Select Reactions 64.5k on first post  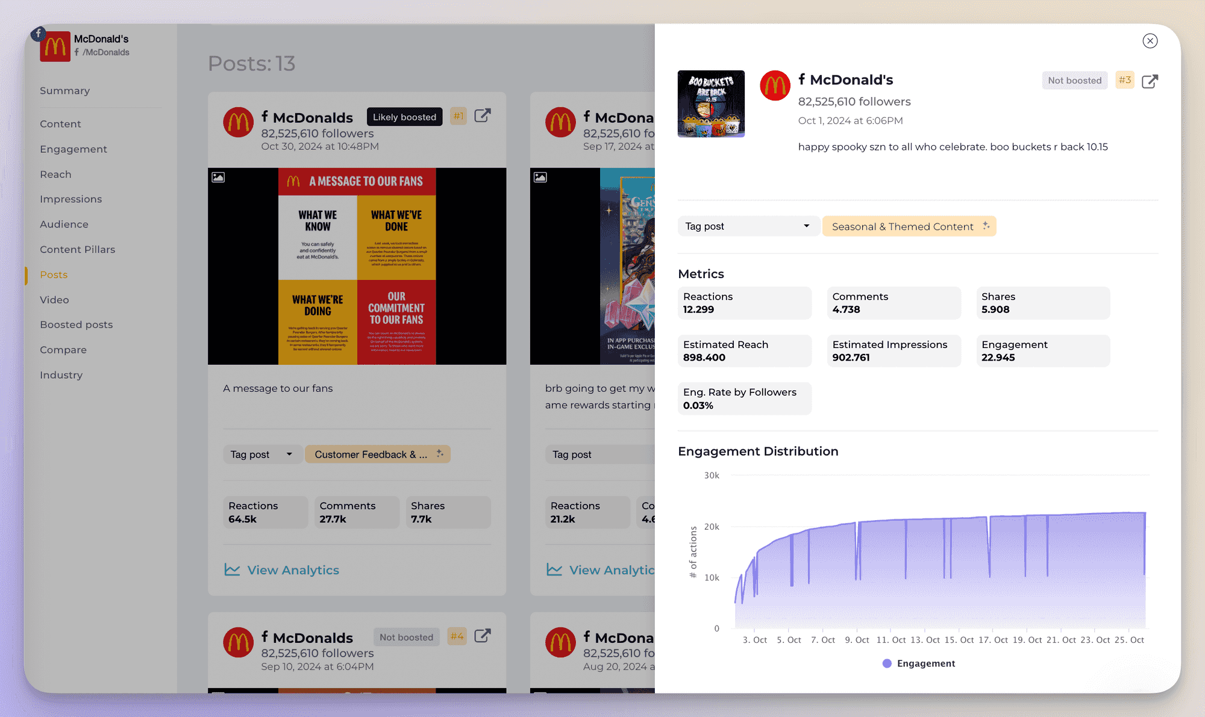(266, 512)
